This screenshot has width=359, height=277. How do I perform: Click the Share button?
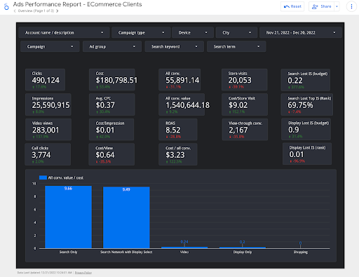pyautogui.click(x=322, y=6)
